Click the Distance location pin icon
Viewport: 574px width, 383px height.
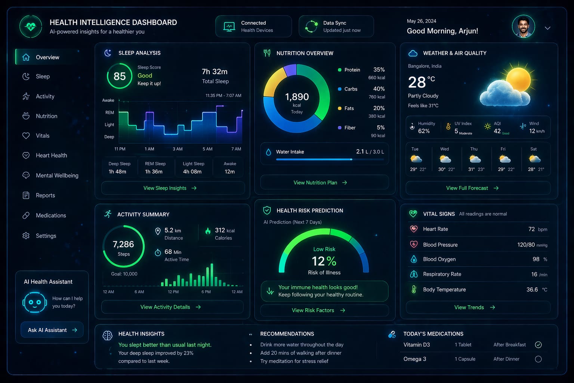(x=158, y=232)
